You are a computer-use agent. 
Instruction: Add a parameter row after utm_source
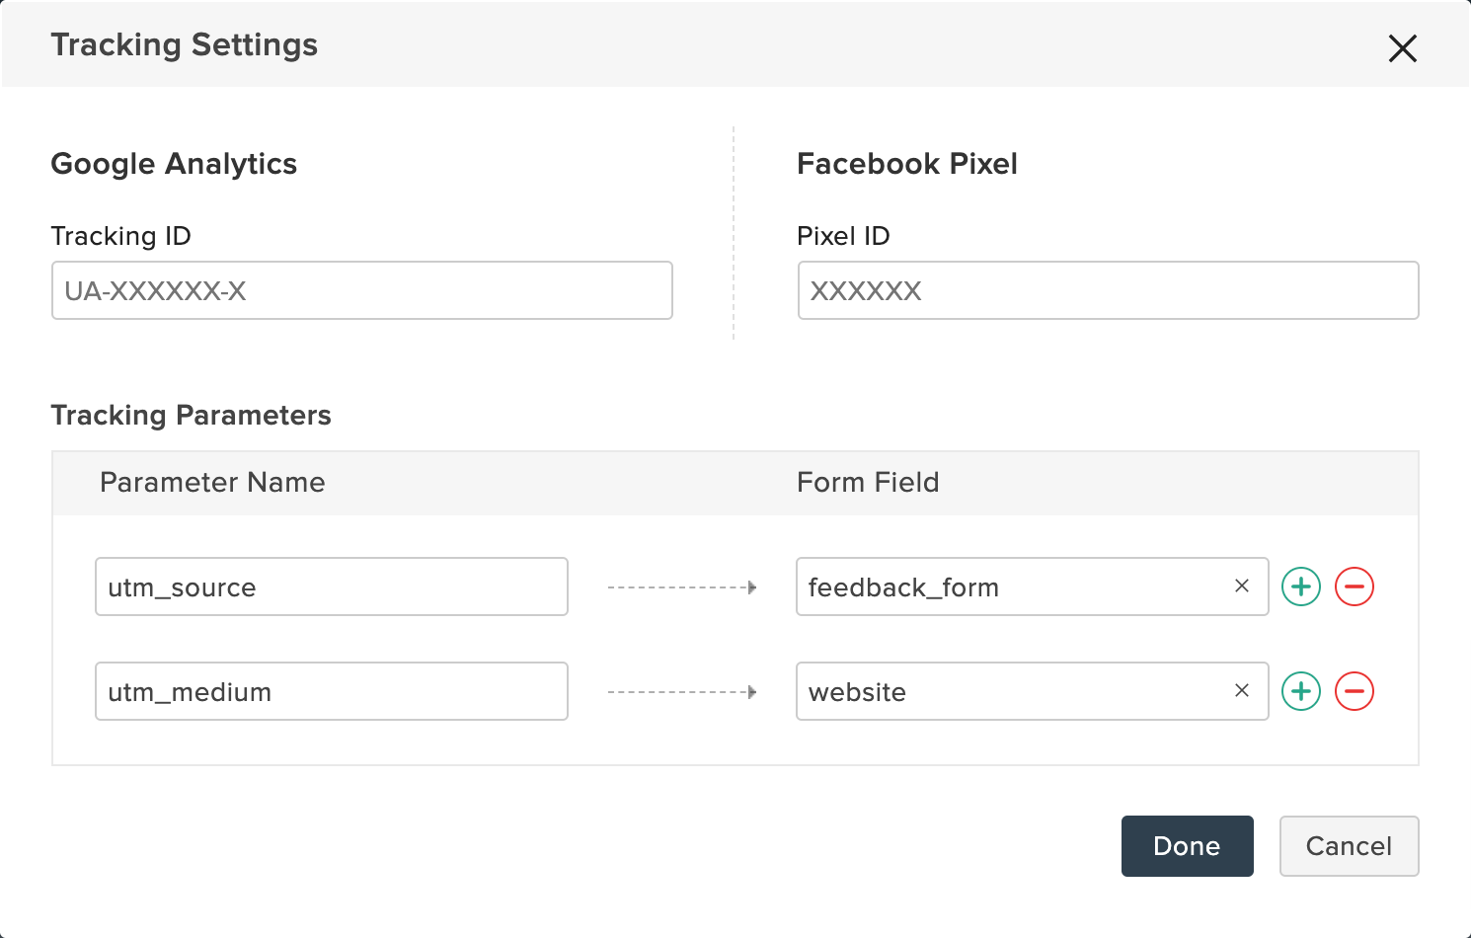click(1301, 586)
